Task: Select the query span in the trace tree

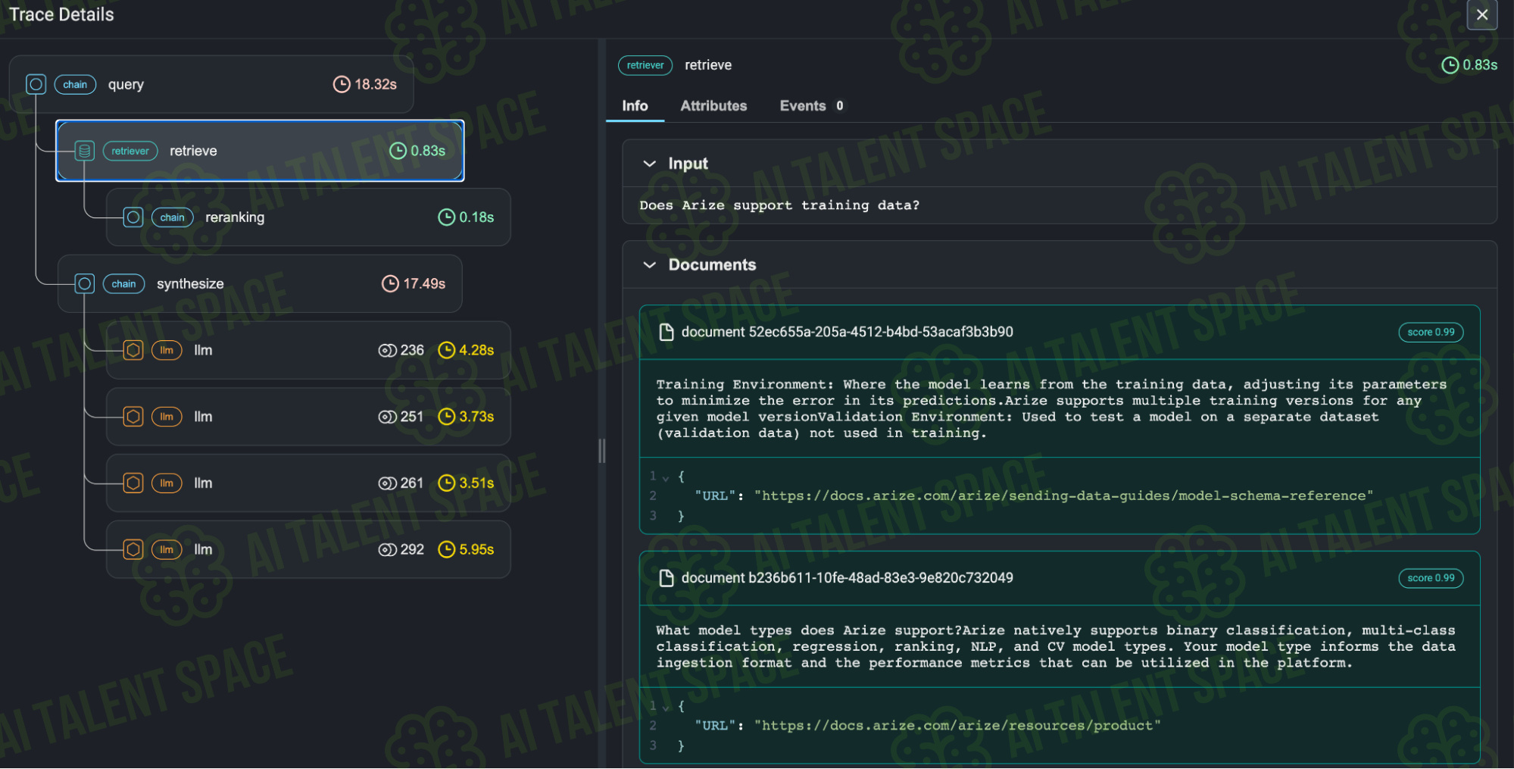Action: click(x=211, y=84)
